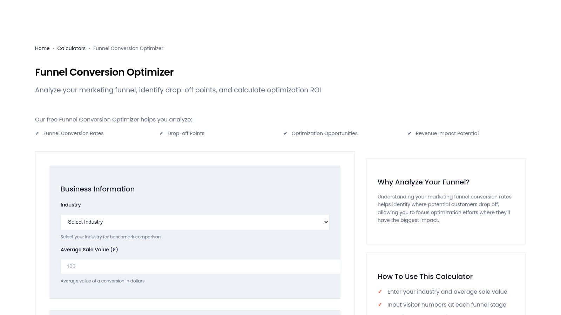
Task: Click the Average Sale Value input field
Action: pyautogui.click(x=201, y=266)
